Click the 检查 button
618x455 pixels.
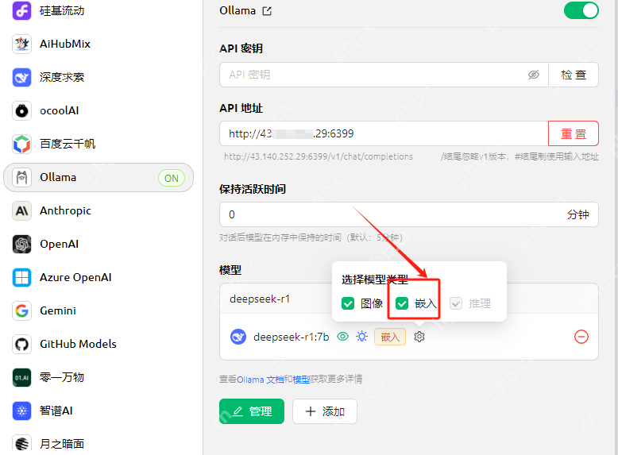pos(574,75)
